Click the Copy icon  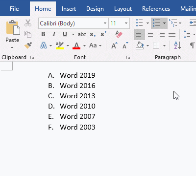27,34
